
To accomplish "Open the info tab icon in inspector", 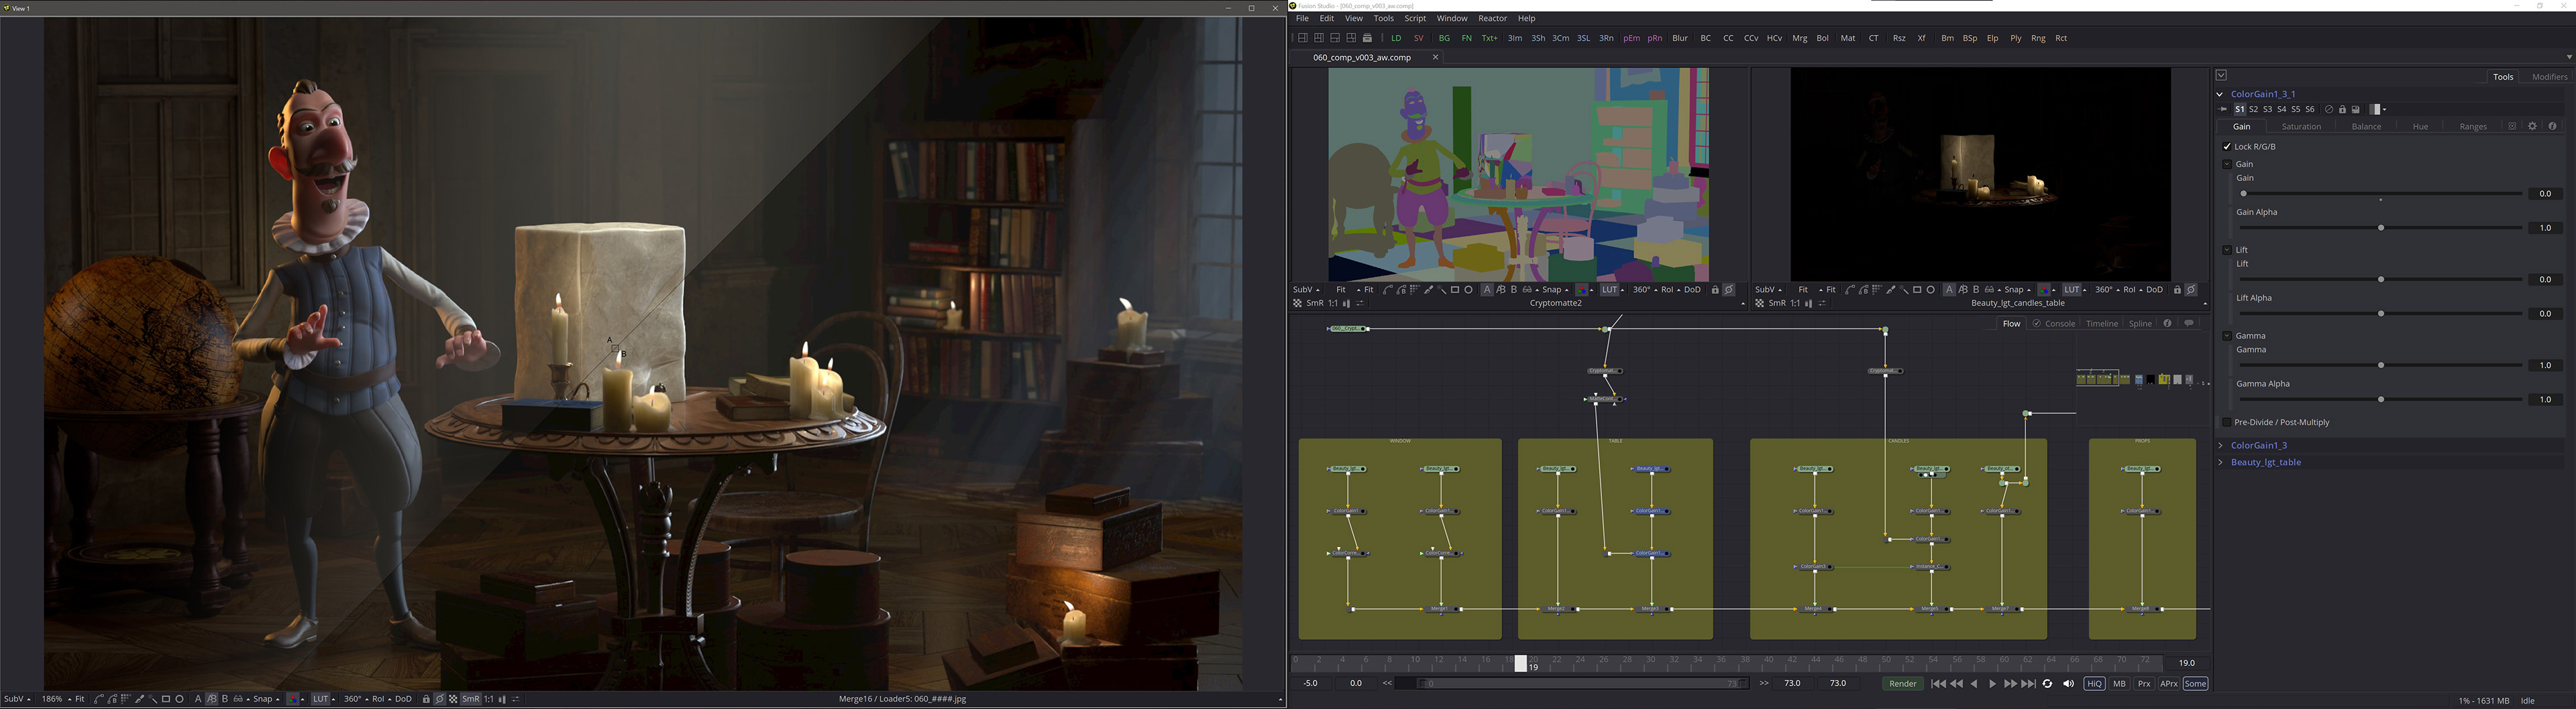I will point(2552,127).
